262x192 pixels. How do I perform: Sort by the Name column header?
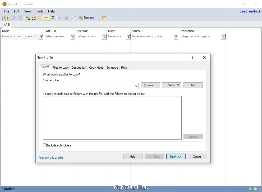click(x=22, y=31)
